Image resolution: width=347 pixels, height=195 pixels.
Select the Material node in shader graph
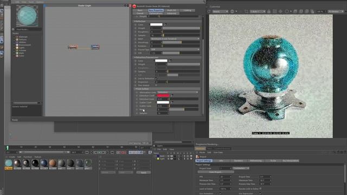[73, 47]
